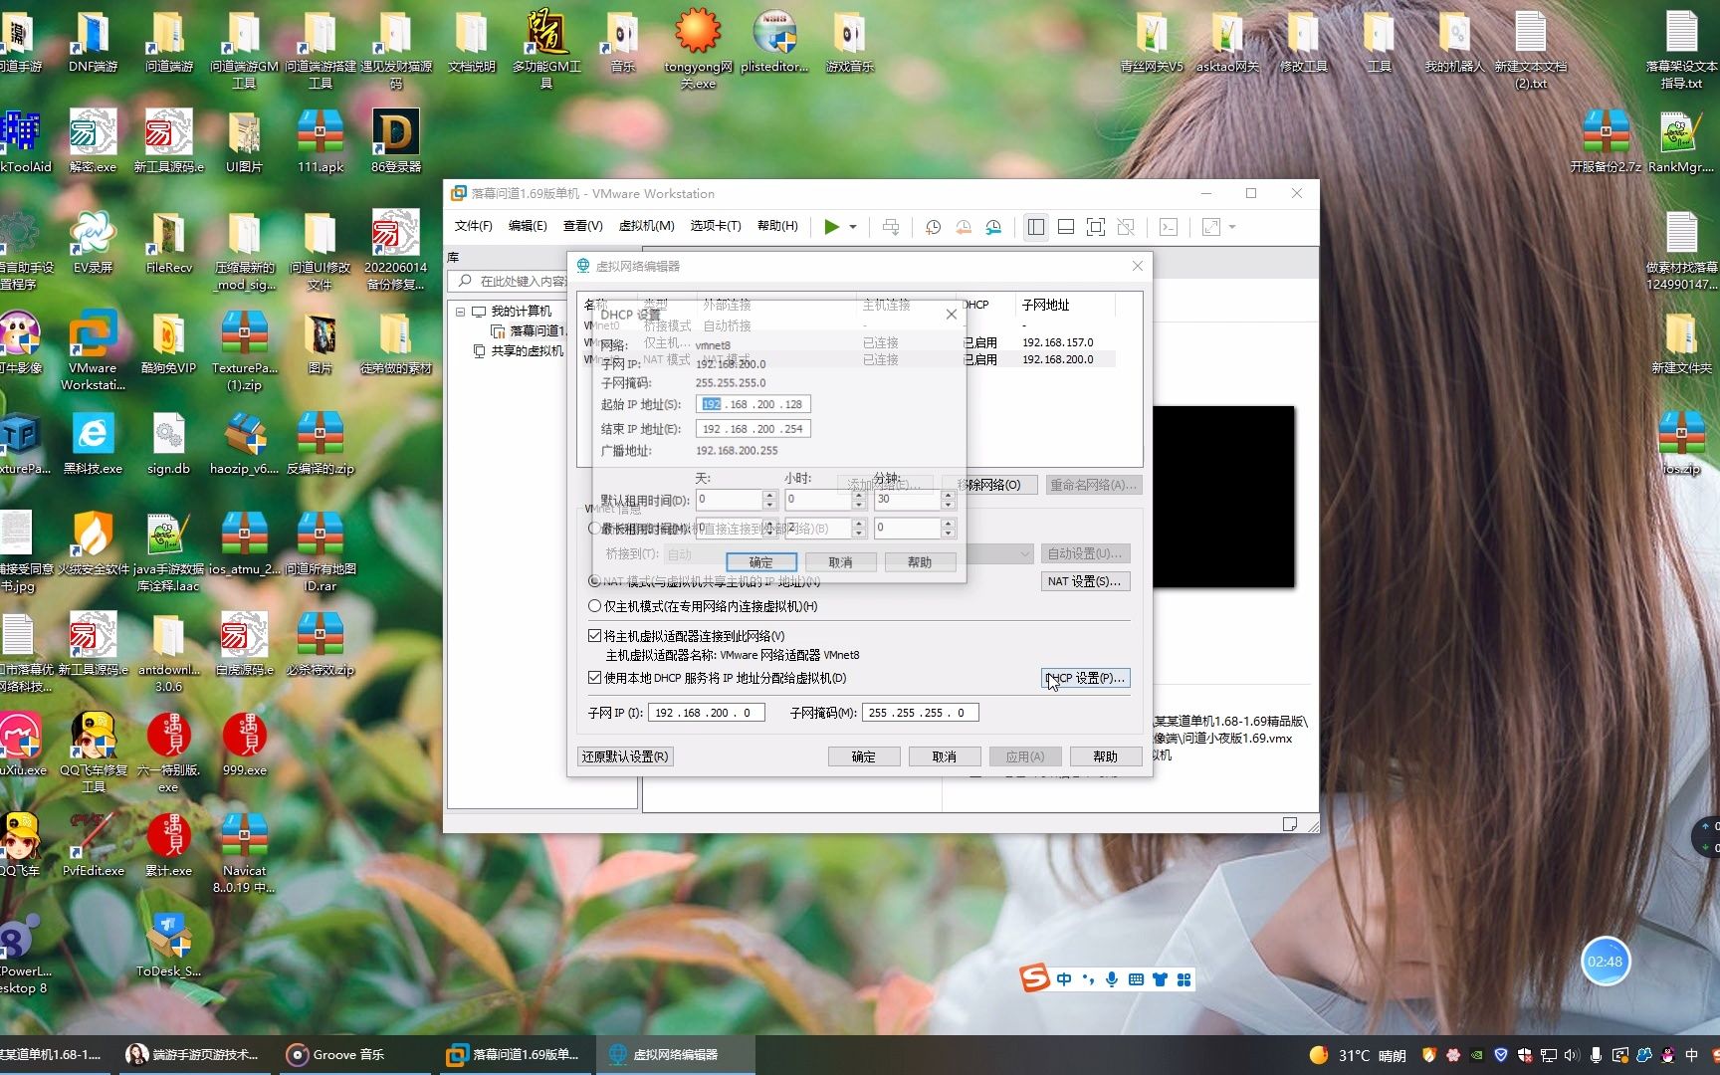Toggle the library sidebar view icon
Image resolution: width=1720 pixels, height=1075 pixels.
[x=1036, y=227]
